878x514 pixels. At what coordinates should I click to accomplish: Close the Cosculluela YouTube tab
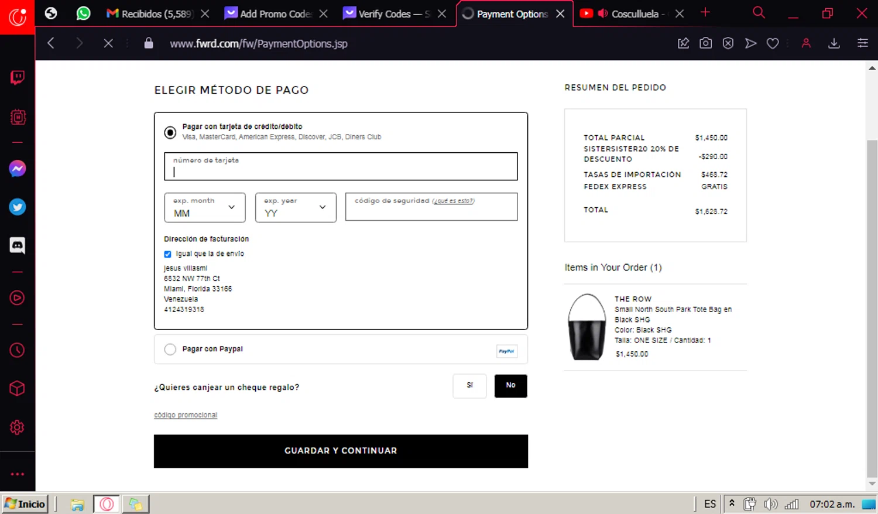click(x=679, y=13)
